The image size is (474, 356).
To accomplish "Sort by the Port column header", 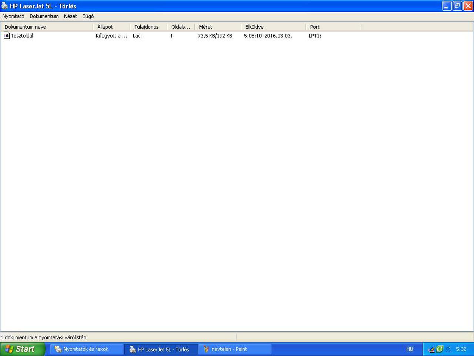I will click(x=334, y=27).
